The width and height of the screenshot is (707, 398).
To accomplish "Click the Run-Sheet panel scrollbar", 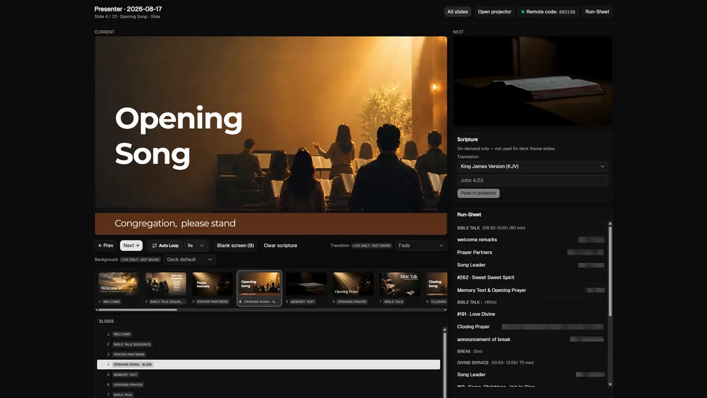I will pos(610,271).
